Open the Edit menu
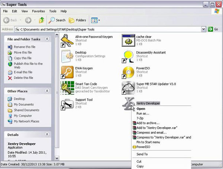Image resolution: width=223 pixels, height=169 pixels. (14, 11)
